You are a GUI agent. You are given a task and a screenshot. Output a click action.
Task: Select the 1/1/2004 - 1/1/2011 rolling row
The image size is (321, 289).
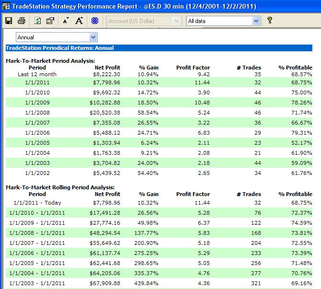[x=159, y=273]
